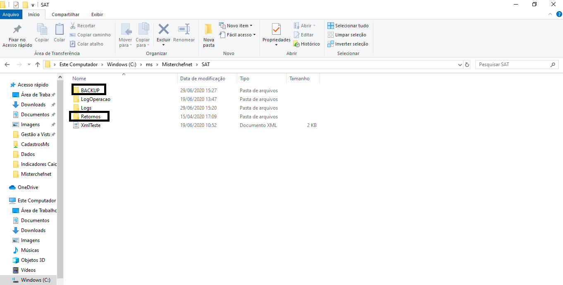Click the Colar clipboard icon
The image size is (563, 285).
pyautogui.click(x=60, y=29)
